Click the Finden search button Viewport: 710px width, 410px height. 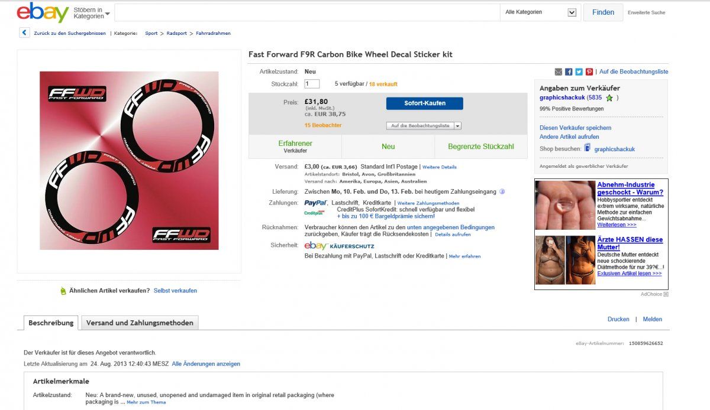point(603,12)
